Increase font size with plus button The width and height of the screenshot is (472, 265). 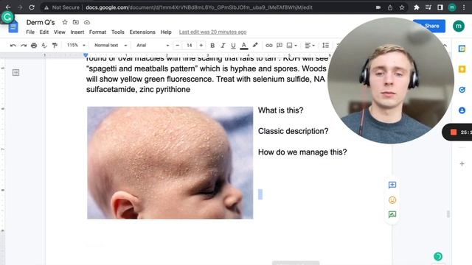[x=201, y=46]
